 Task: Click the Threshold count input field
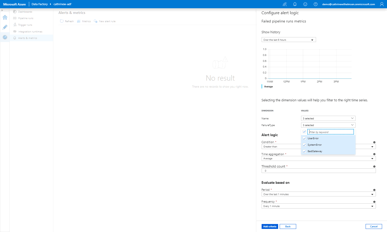pos(318,171)
